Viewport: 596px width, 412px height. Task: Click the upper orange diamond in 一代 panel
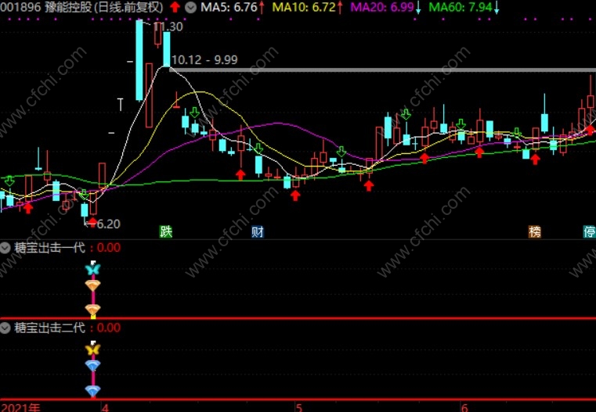tap(92, 285)
